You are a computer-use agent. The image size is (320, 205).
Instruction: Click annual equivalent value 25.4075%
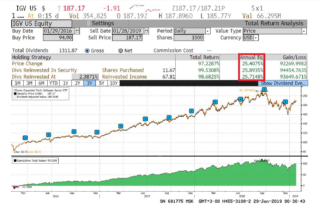pyautogui.click(x=253, y=64)
